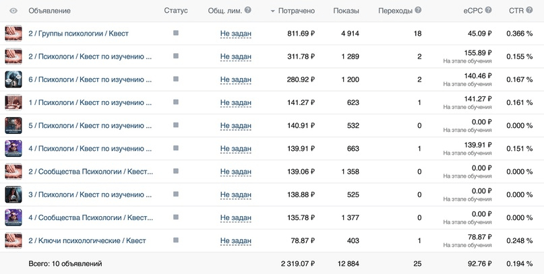Open Не задан limit for 5 / Психологи
The image size is (544, 274).
click(x=235, y=125)
